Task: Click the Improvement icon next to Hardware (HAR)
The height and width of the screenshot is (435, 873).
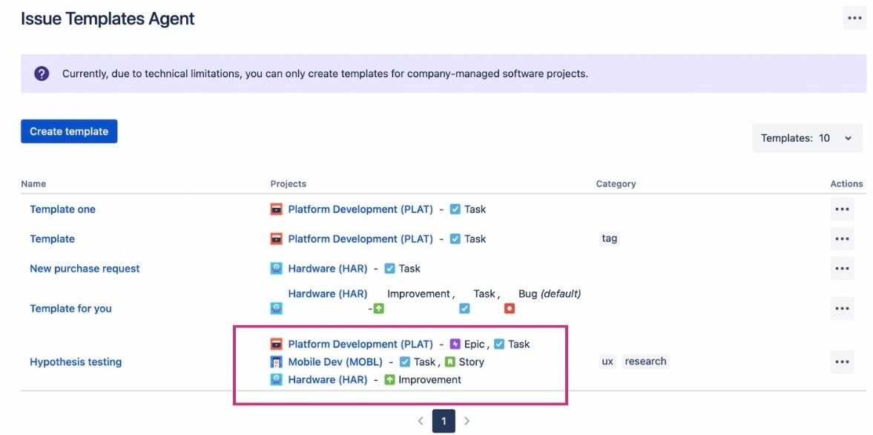Action: tap(389, 379)
